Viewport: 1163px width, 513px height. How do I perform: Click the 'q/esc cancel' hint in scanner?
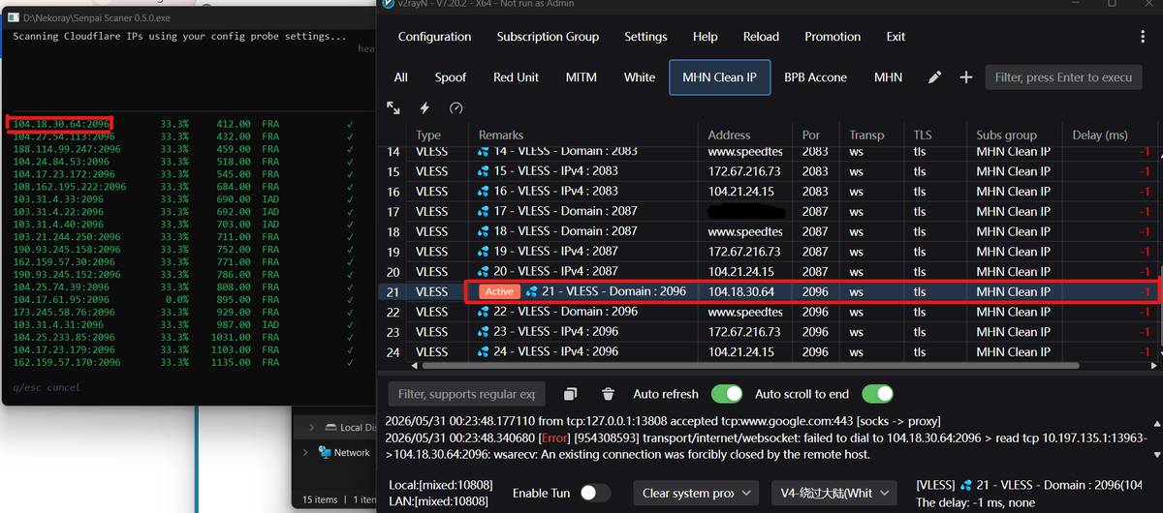pos(47,387)
